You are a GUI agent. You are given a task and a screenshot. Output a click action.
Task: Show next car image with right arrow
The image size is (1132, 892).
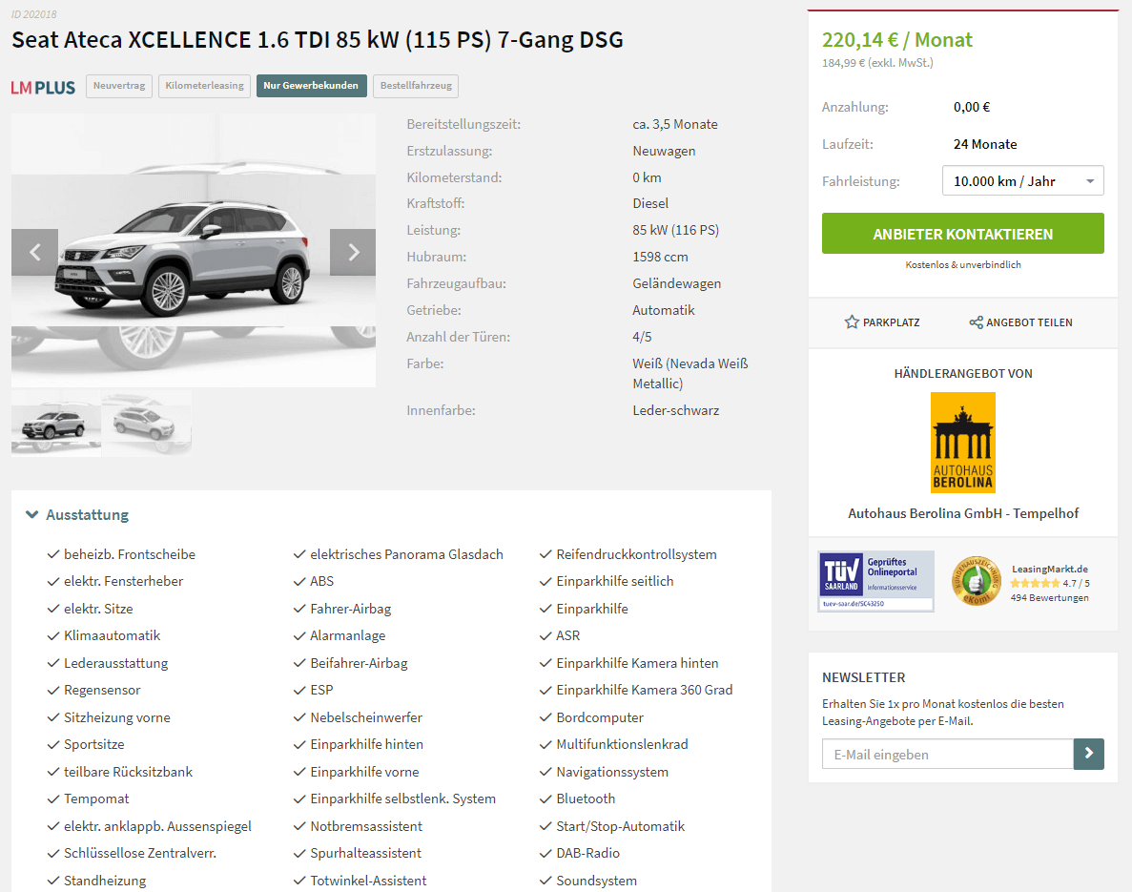point(353,252)
